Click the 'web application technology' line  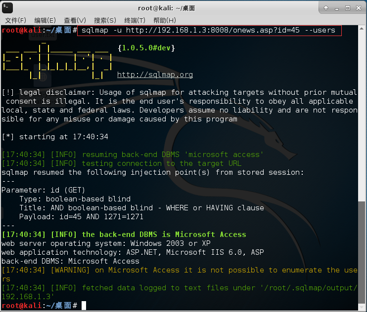133,252
